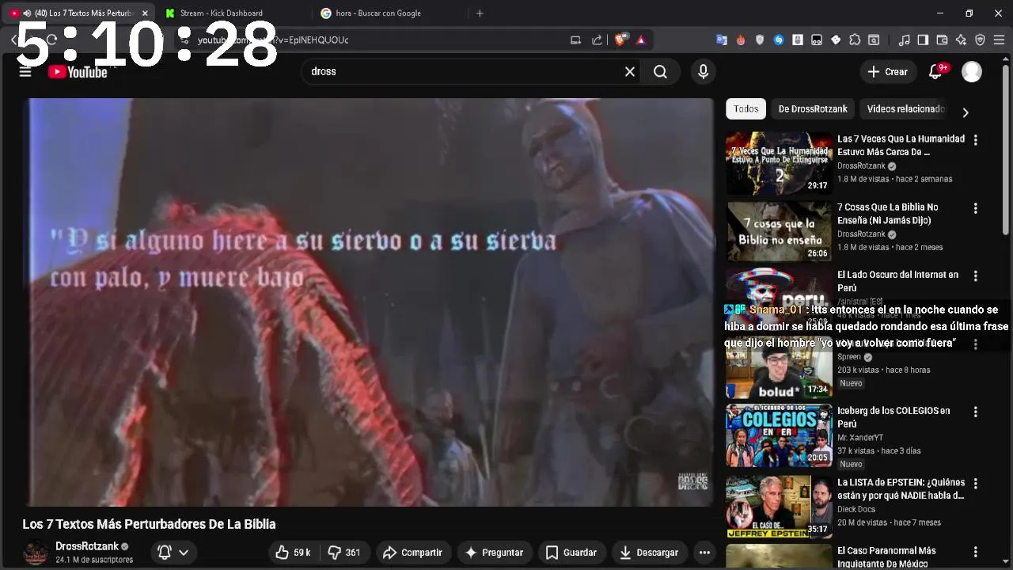The height and width of the screenshot is (570, 1013).
Task: Click the 'Dieck Docs' channel name
Action: click(856, 510)
